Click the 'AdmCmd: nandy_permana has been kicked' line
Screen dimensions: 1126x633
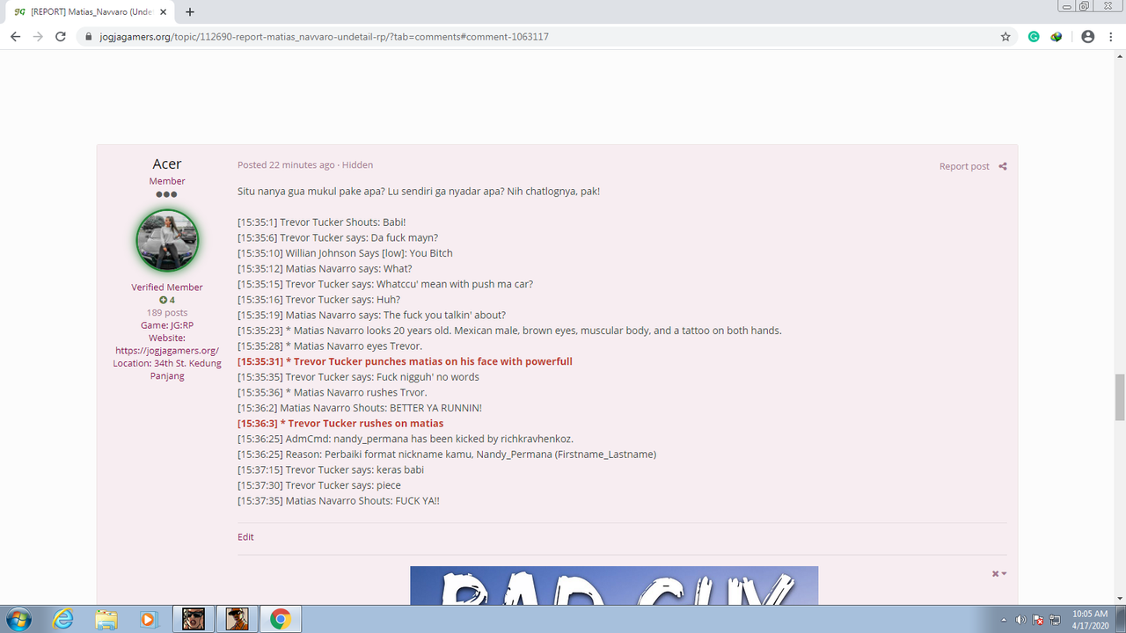point(406,439)
